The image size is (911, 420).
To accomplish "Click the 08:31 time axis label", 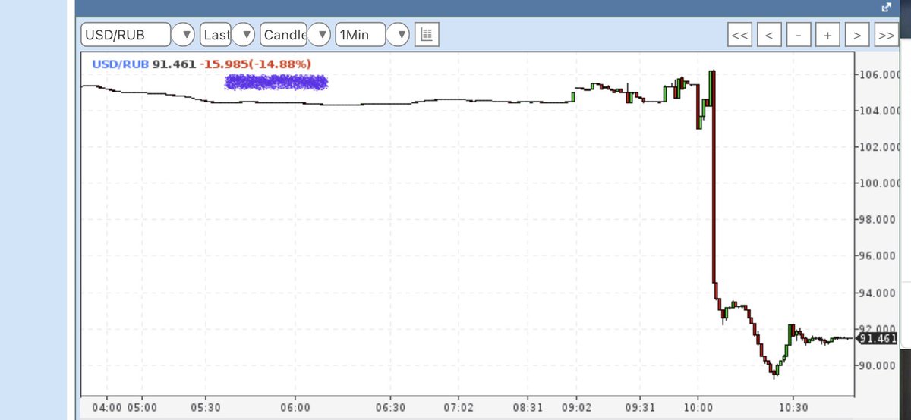I will click(x=529, y=407).
